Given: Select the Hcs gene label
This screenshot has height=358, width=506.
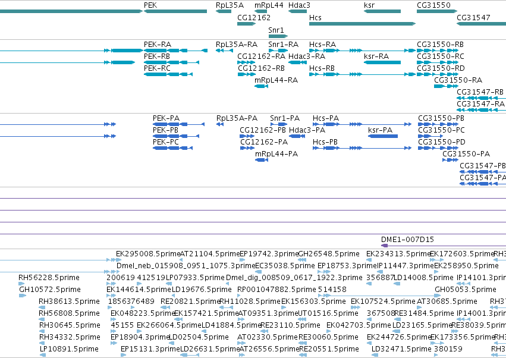Looking at the screenshot, I should point(315,17).
